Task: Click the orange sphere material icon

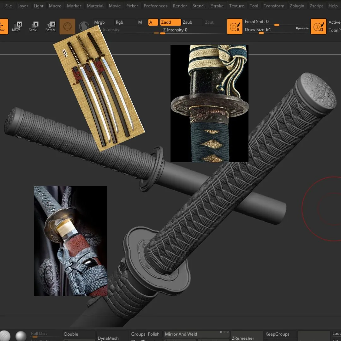Action: click(68, 26)
